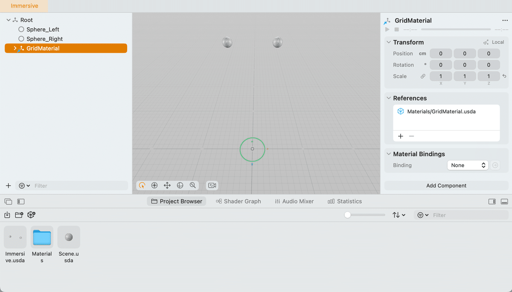The width and height of the screenshot is (512, 292).
Task: Open the Project Browser filter options icon
Action: [423, 215]
